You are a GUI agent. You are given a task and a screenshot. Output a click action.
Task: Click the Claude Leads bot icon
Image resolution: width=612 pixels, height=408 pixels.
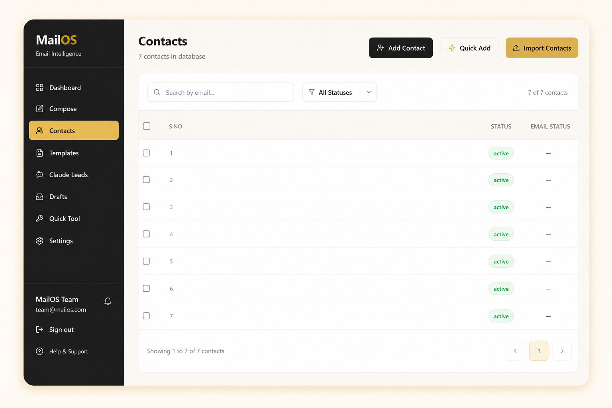39,175
